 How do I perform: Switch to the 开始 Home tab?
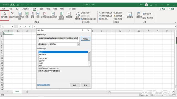click(11, 9)
